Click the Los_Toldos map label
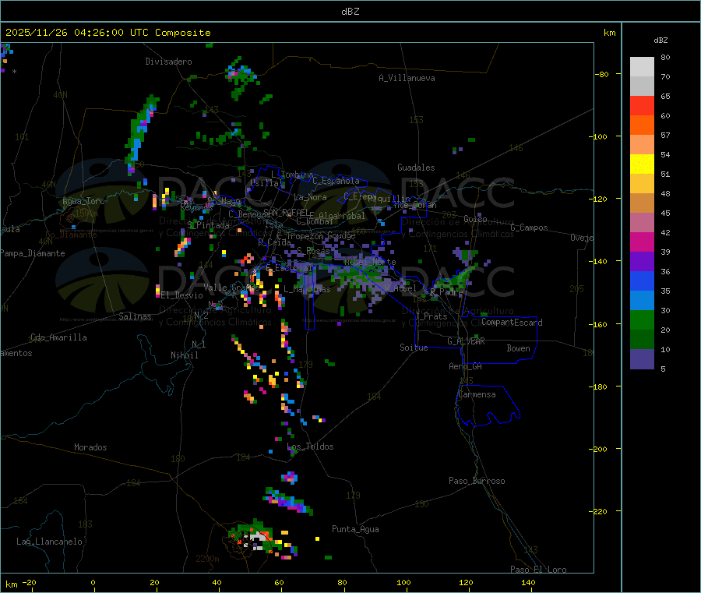The height and width of the screenshot is (593, 701). (x=310, y=447)
